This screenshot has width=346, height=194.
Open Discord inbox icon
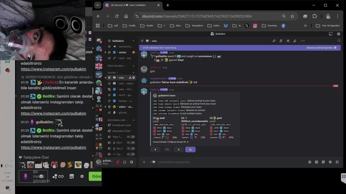tap(331, 34)
